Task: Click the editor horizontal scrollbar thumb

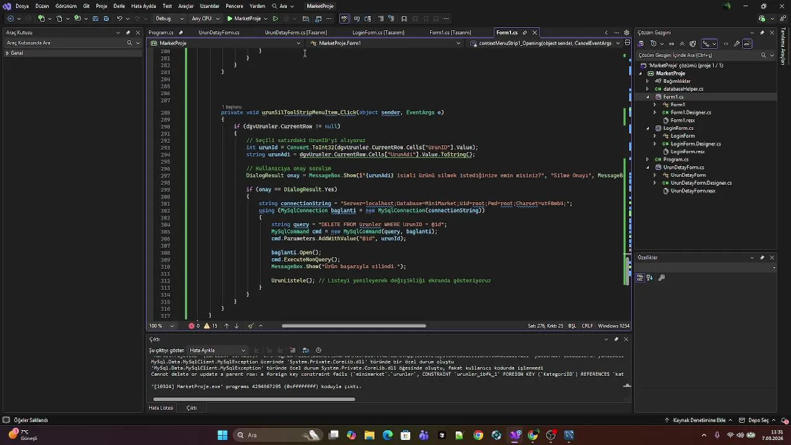Action: [353, 326]
